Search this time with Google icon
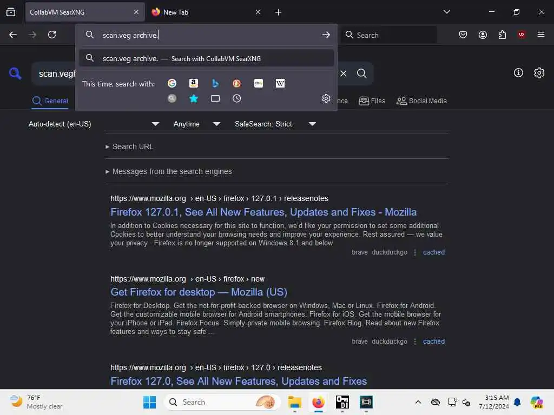Screen dimensions: 554x415 (x=172, y=83)
